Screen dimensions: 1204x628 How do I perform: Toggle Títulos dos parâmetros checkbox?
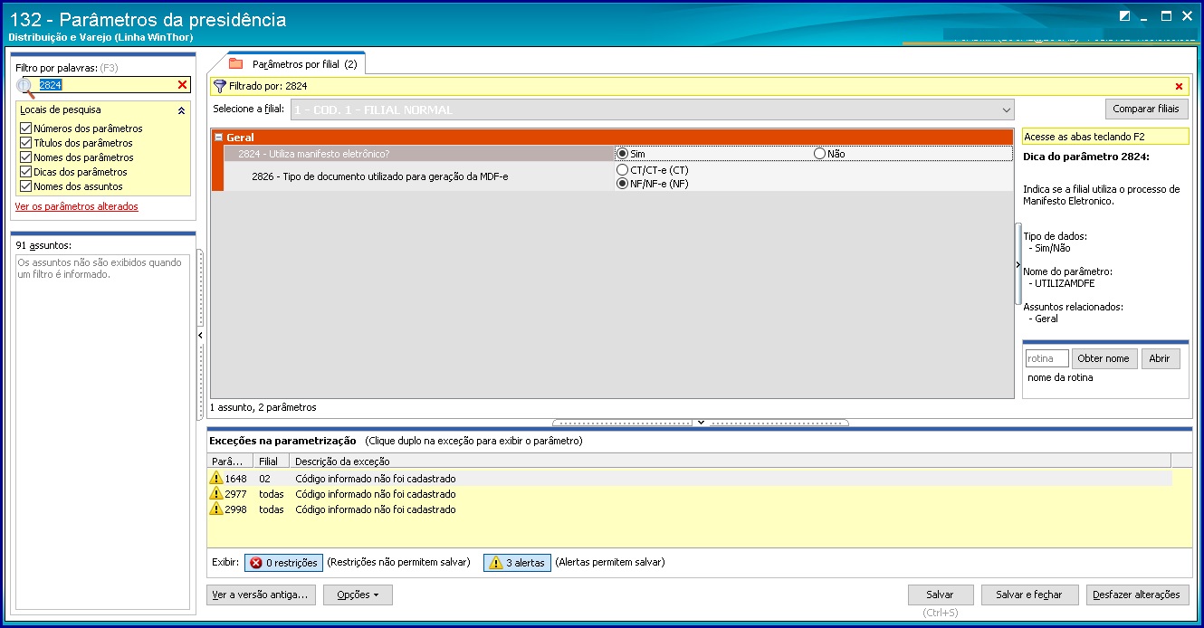[25, 143]
